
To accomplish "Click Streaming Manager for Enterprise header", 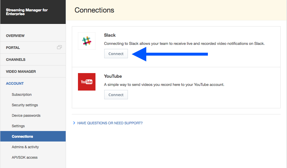I will (27, 12).
